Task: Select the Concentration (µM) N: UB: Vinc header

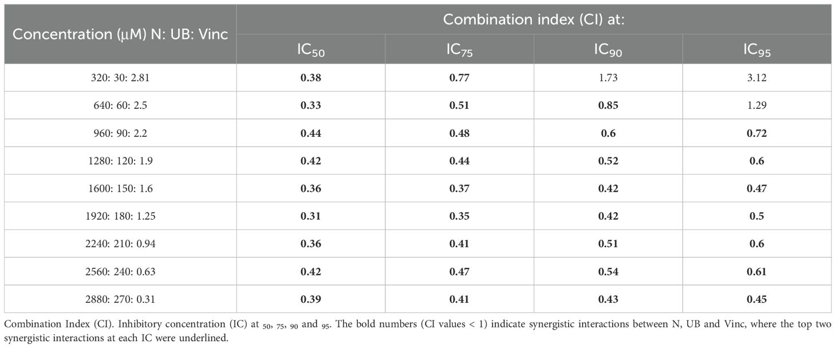Action: (x=120, y=34)
